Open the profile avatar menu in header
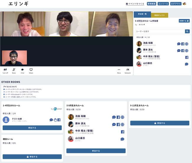 tap(185, 4)
